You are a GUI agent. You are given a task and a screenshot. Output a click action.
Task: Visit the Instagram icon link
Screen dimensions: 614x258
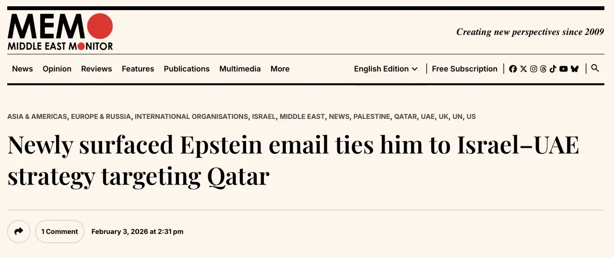tap(533, 69)
